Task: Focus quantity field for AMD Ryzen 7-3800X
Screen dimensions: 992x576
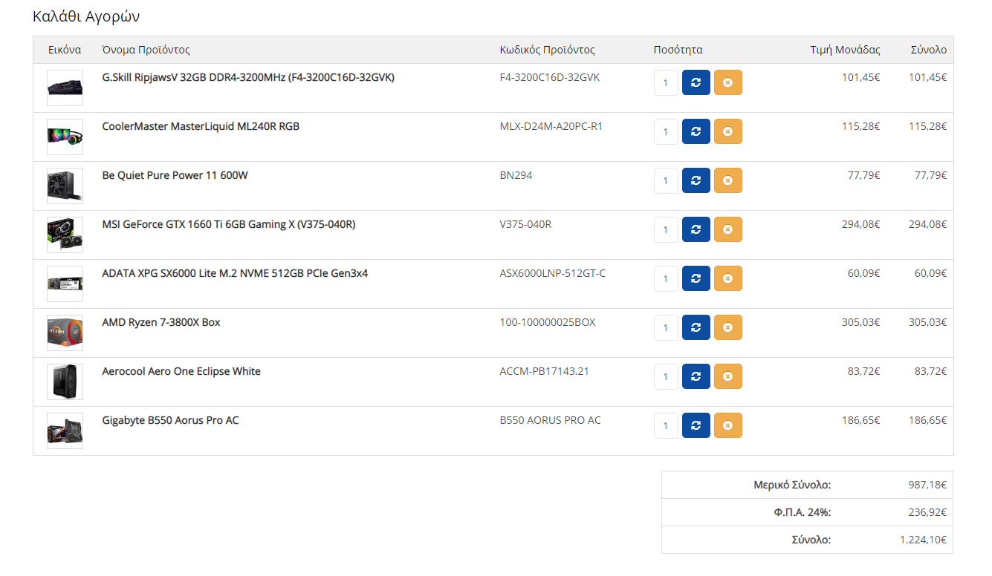Action: click(x=666, y=327)
